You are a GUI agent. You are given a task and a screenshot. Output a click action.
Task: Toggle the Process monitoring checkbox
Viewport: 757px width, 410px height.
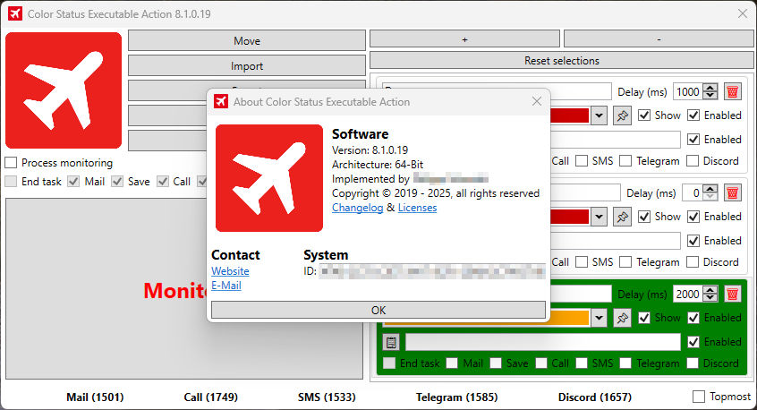11,163
